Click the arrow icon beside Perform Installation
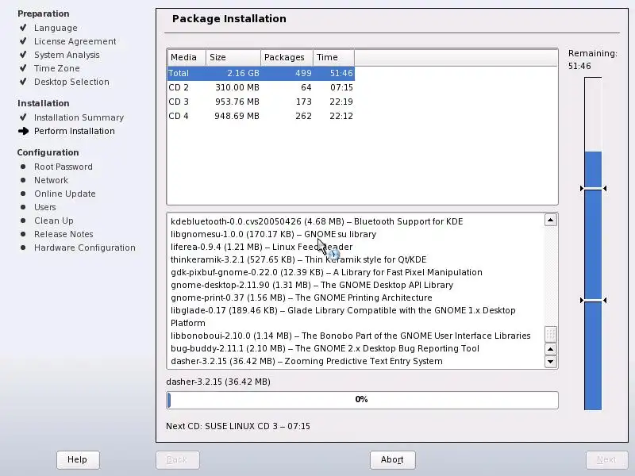The image size is (635, 476). (24, 131)
